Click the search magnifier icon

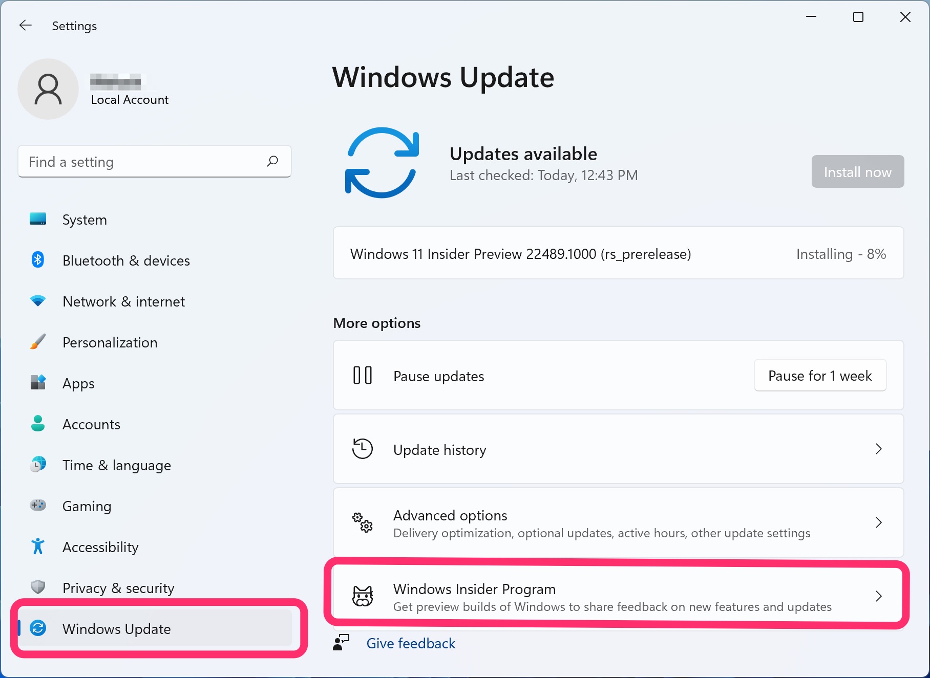tap(273, 161)
